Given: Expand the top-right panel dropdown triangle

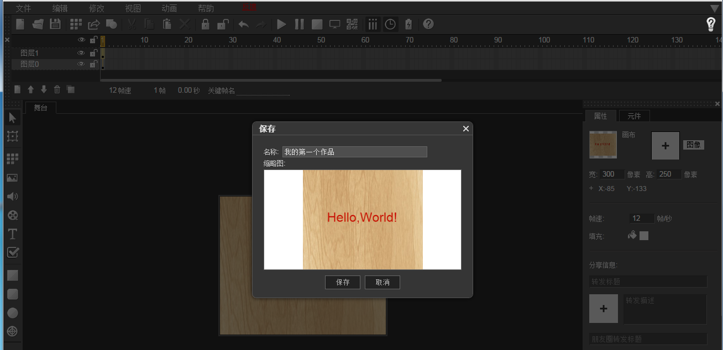Looking at the screenshot, I should 714,8.
